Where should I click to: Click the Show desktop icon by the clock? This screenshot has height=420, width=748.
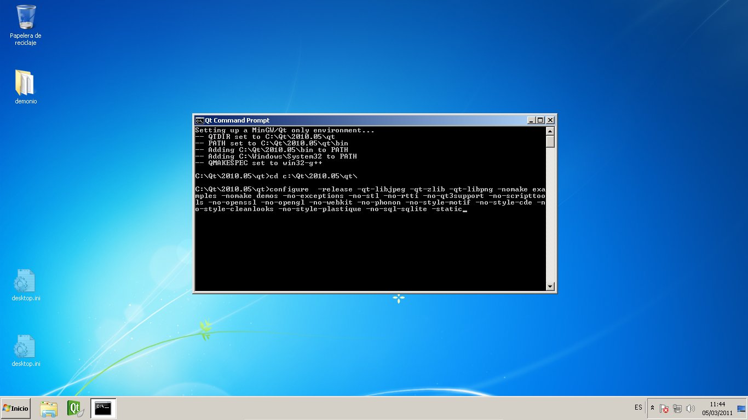pyautogui.click(x=741, y=409)
